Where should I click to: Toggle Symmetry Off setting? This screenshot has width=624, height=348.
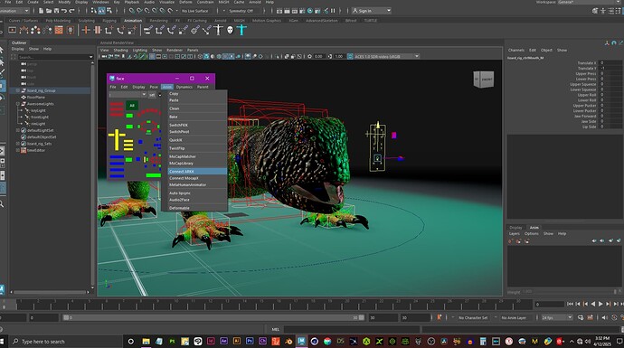coord(241,11)
